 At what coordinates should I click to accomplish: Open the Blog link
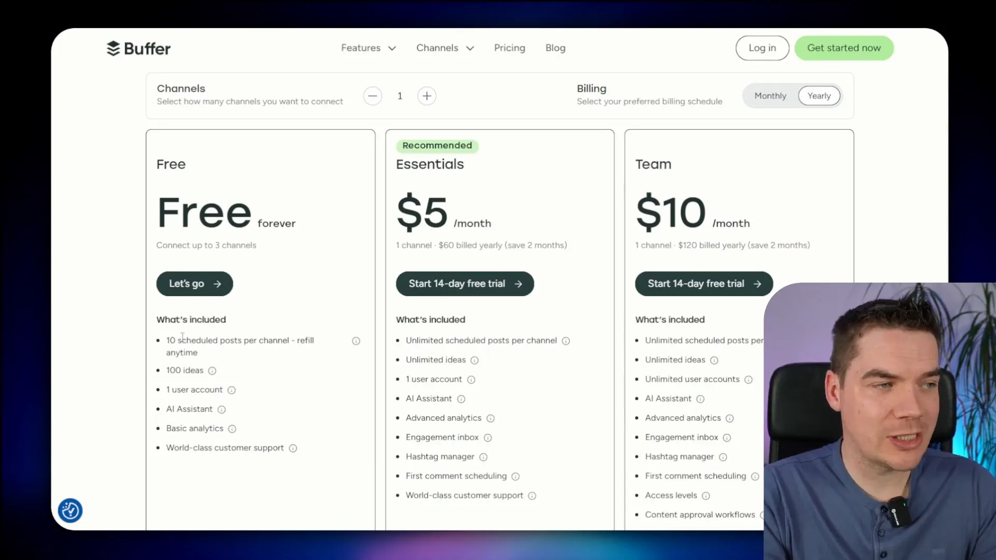click(555, 48)
